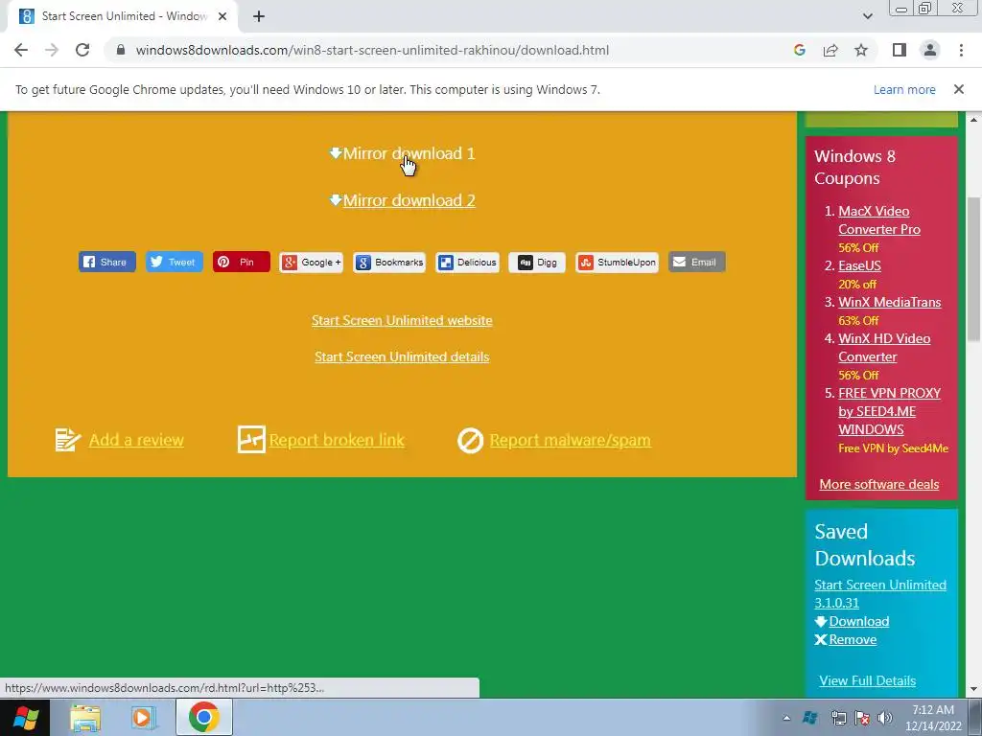The height and width of the screenshot is (736, 982).
Task: Open MacX Video Converter Pro coupon
Action: pyautogui.click(x=879, y=220)
